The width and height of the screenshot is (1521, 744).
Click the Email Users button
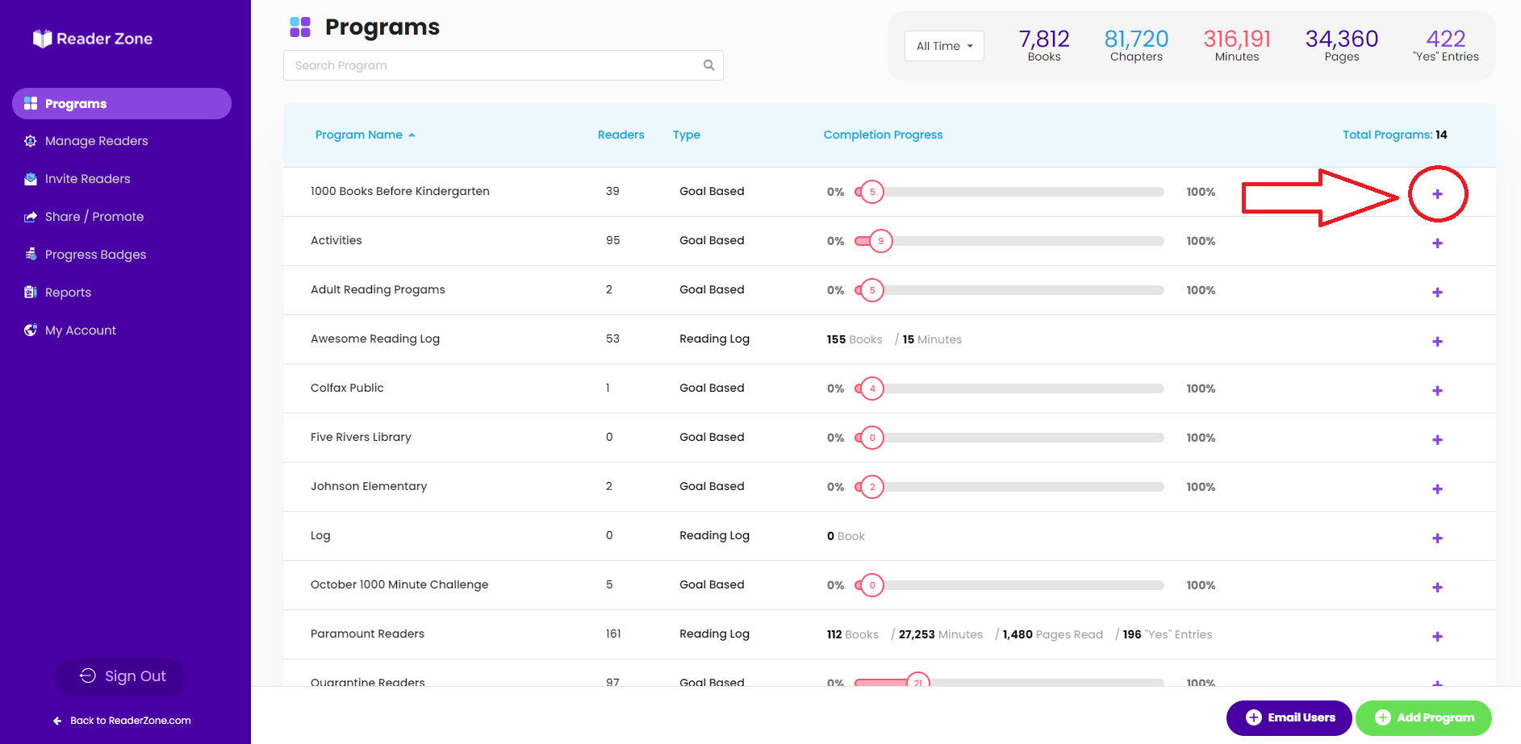click(1289, 717)
